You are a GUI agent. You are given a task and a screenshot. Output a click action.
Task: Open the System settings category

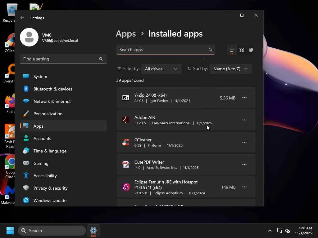click(40, 77)
